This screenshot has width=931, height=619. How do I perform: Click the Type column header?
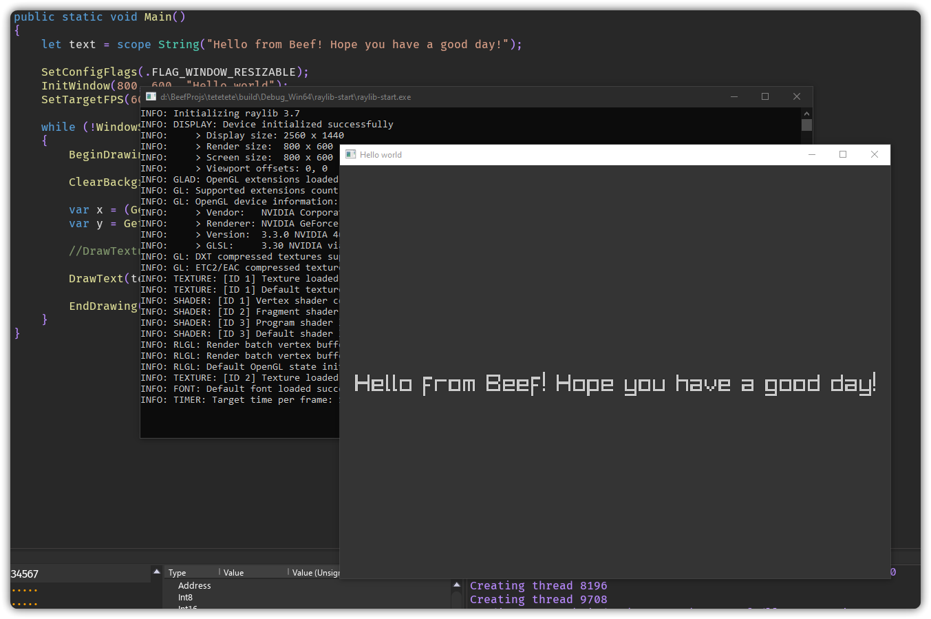178,573
